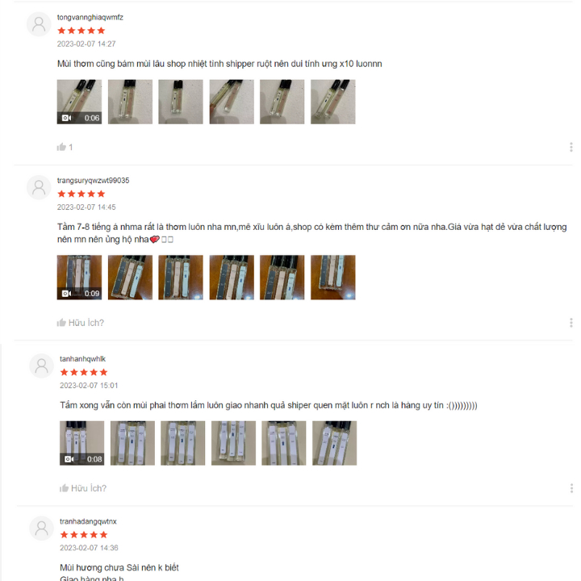Mark tanhanhqwhlk's review as Hữu ích
This screenshot has height=581, width=581.
83,488
